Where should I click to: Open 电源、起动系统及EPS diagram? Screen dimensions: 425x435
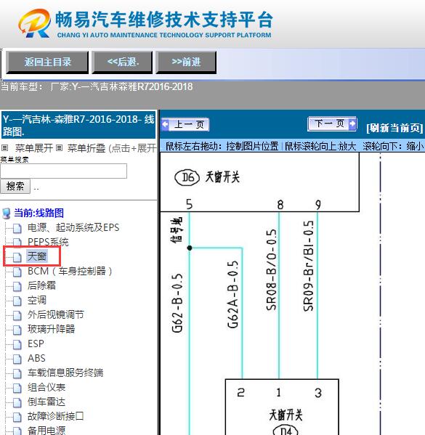click(x=73, y=228)
